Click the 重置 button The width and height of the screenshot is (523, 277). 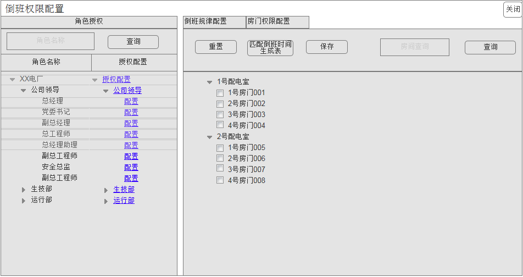(x=216, y=47)
